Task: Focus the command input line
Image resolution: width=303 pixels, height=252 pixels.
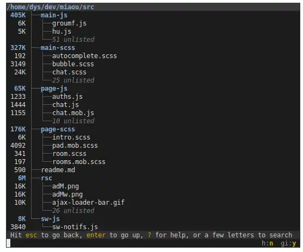Action: click(133, 243)
